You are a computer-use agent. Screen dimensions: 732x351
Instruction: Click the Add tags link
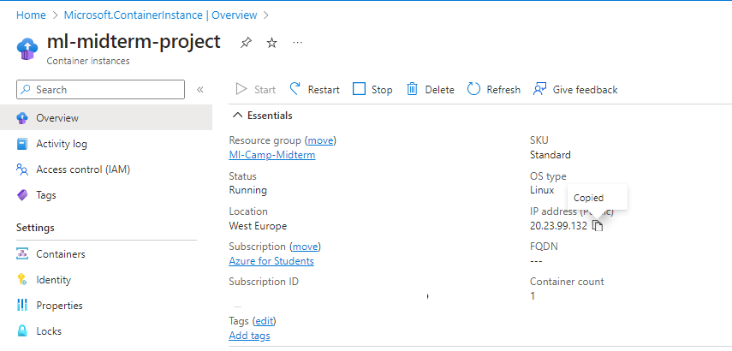tap(249, 335)
